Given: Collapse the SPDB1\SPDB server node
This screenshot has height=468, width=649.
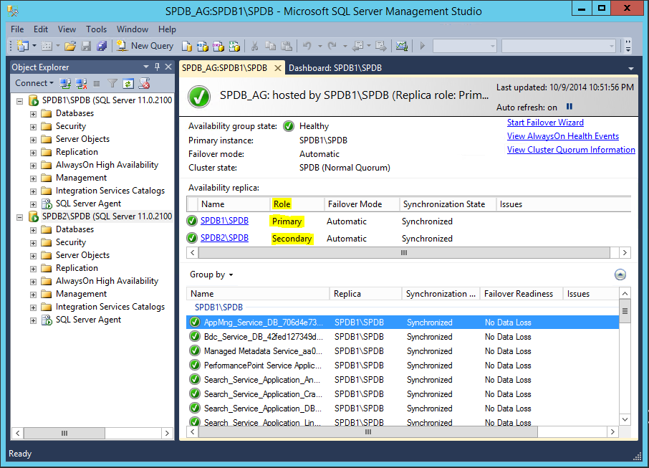Looking at the screenshot, I should (x=19, y=100).
